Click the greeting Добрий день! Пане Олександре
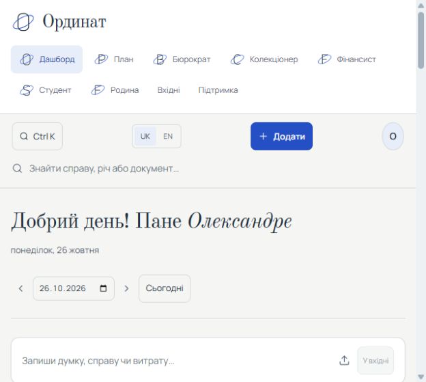This screenshot has height=382, width=426. pyautogui.click(x=152, y=221)
